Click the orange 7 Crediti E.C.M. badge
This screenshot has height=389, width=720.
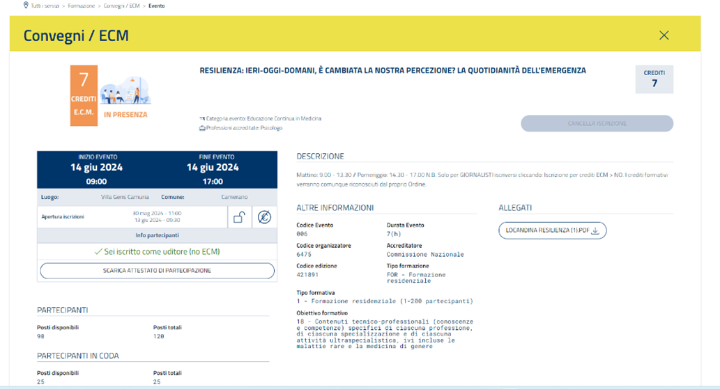click(84, 95)
